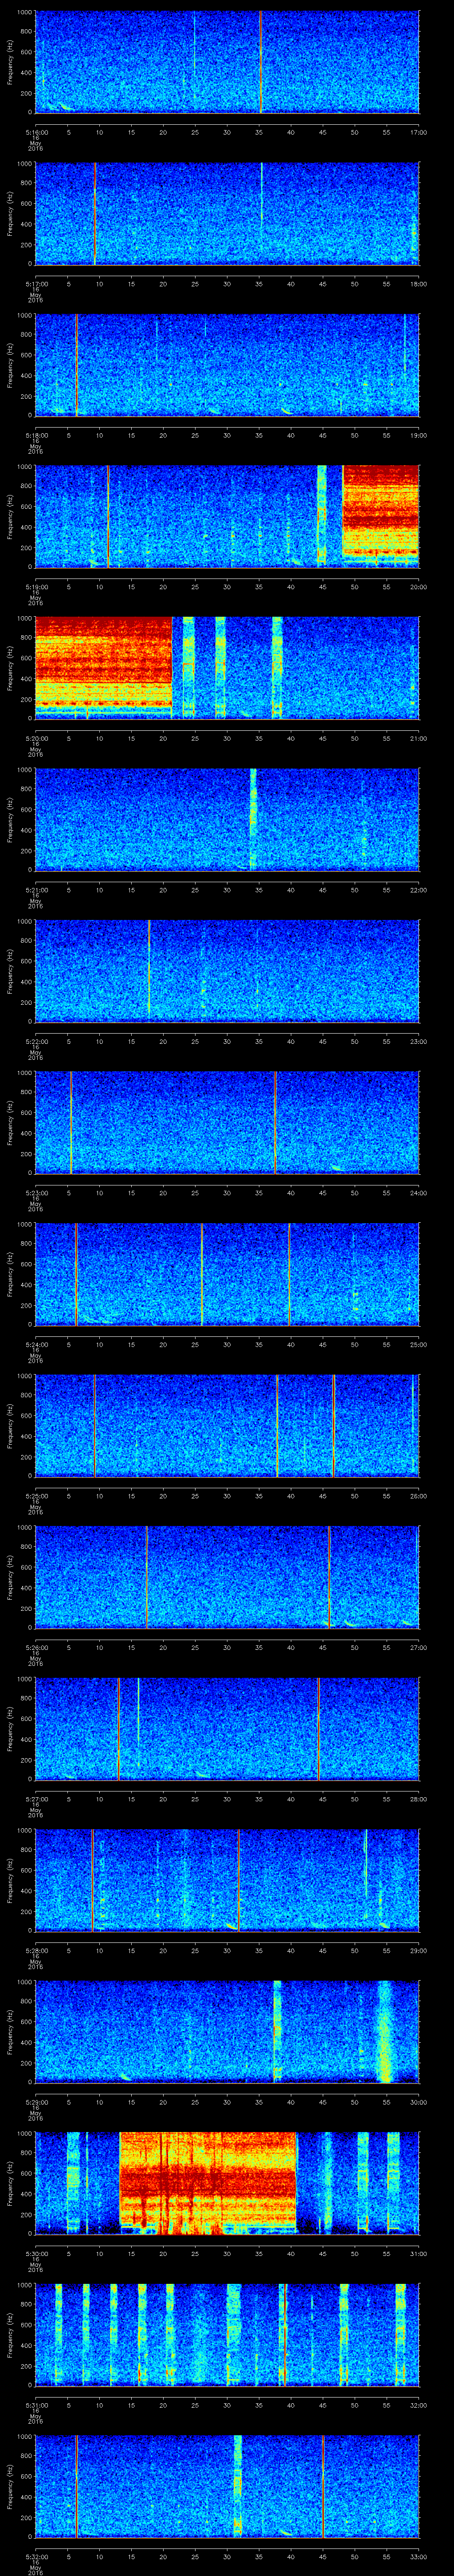The image size is (454, 2576).
Task: Click the spectrogram panel starting at 5:22:00
Action: click(227, 971)
